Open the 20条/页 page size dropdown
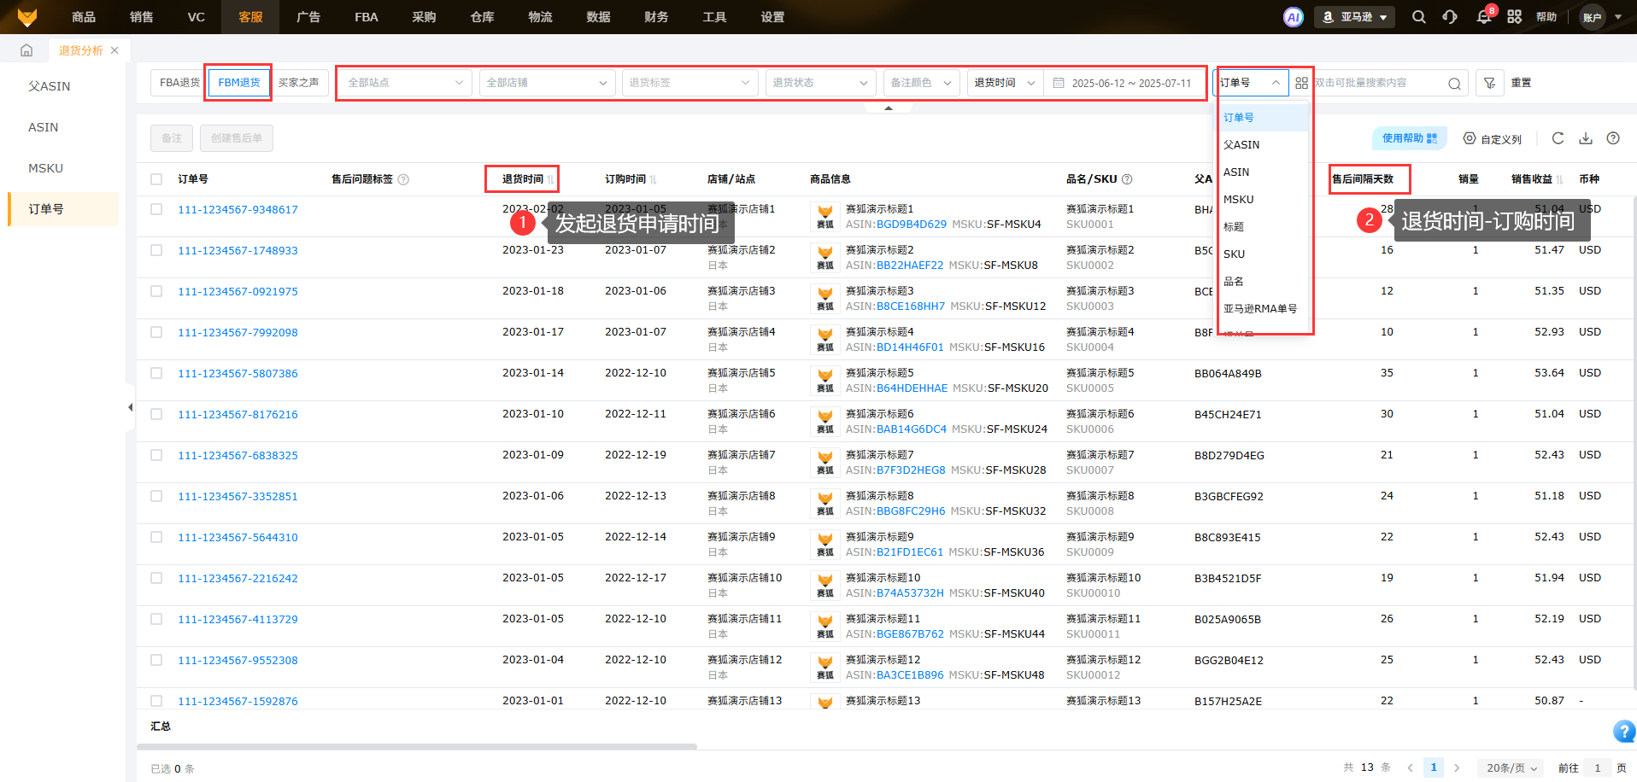Viewport: 1637px width, 782px height. (1511, 767)
